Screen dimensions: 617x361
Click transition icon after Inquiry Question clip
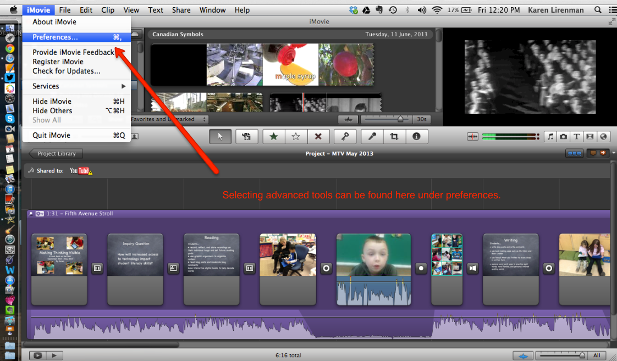pyautogui.click(x=174, y=268)
